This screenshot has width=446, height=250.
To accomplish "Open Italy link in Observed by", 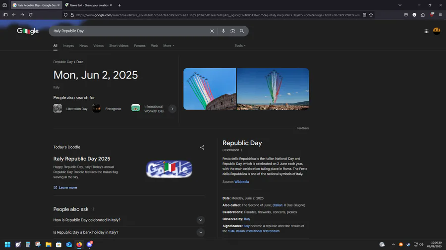I will (247, 219).
